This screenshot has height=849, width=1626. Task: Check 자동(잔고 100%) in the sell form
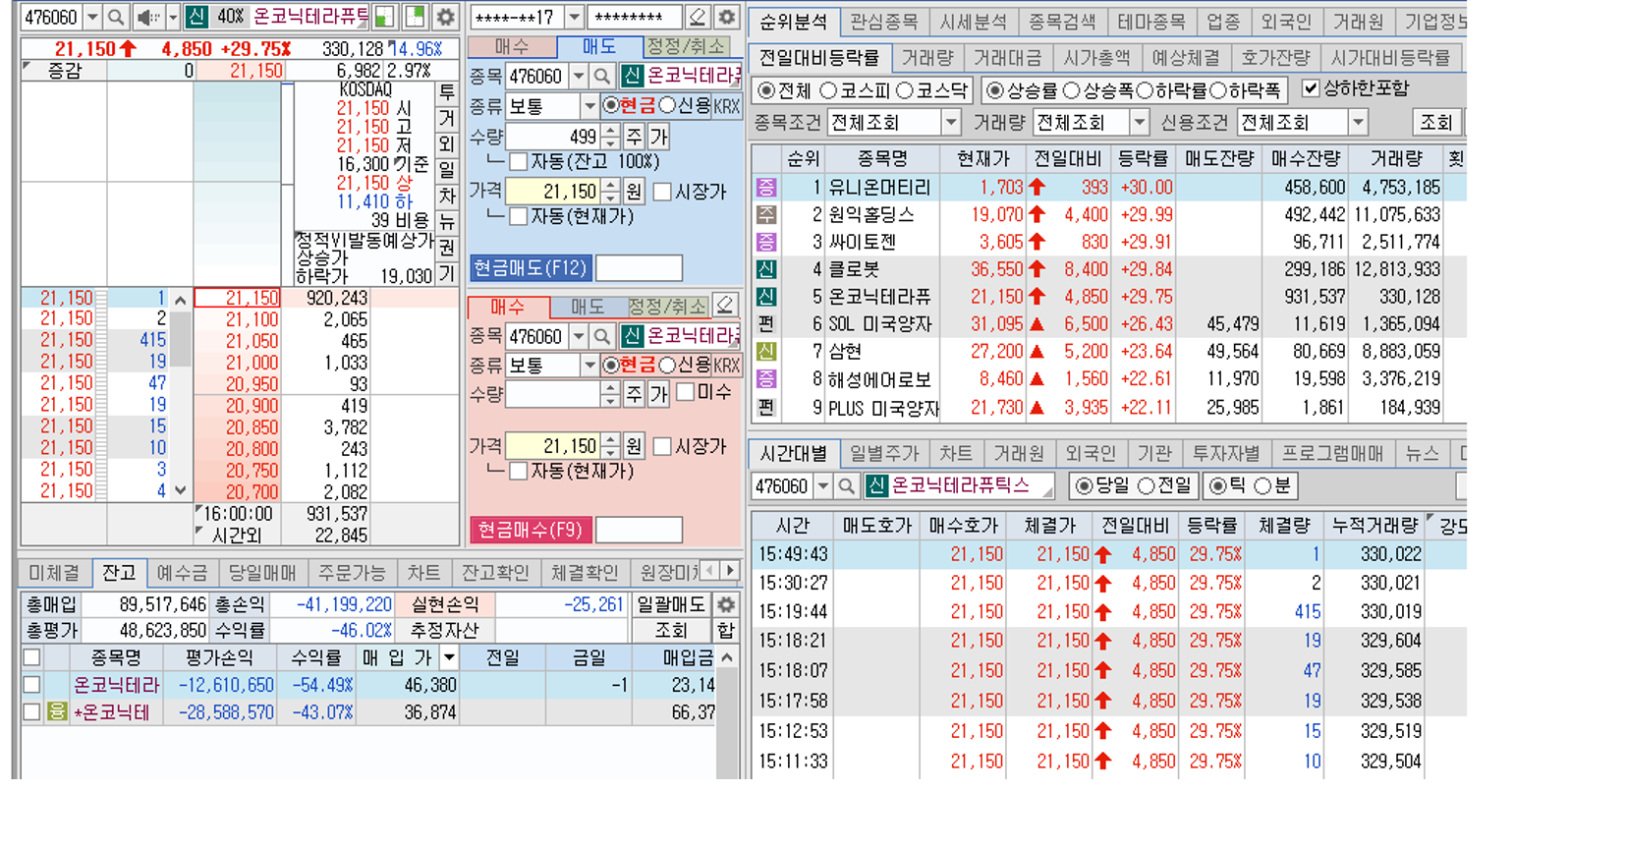(x=518, y=161)
